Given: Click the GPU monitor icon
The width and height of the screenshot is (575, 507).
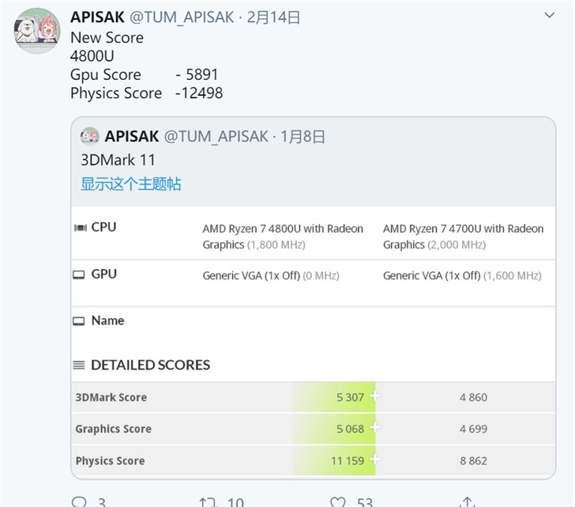Looking at the screenshot, I should point(79,274).
